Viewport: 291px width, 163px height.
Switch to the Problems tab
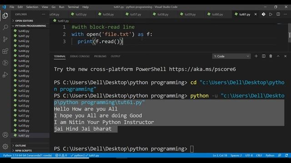coord(100,56)
